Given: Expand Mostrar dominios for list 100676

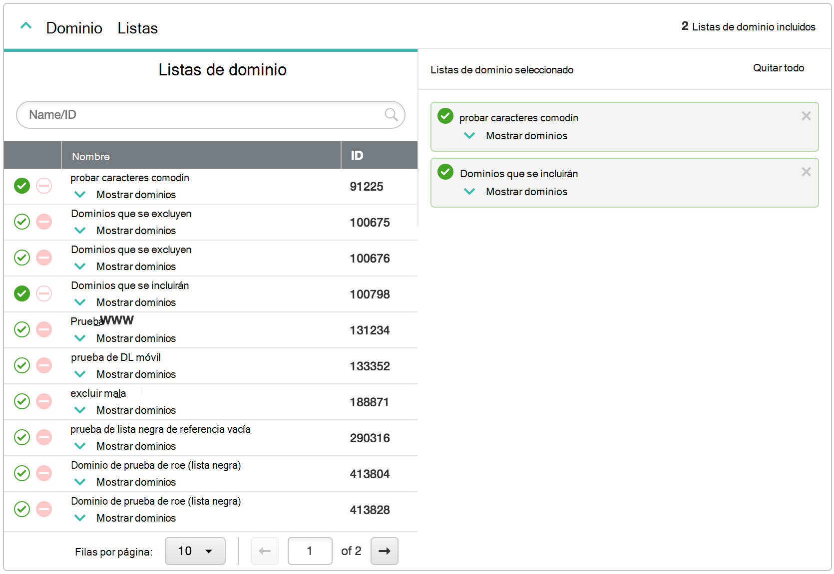Looking at the screenshot, I should (125, 267).
